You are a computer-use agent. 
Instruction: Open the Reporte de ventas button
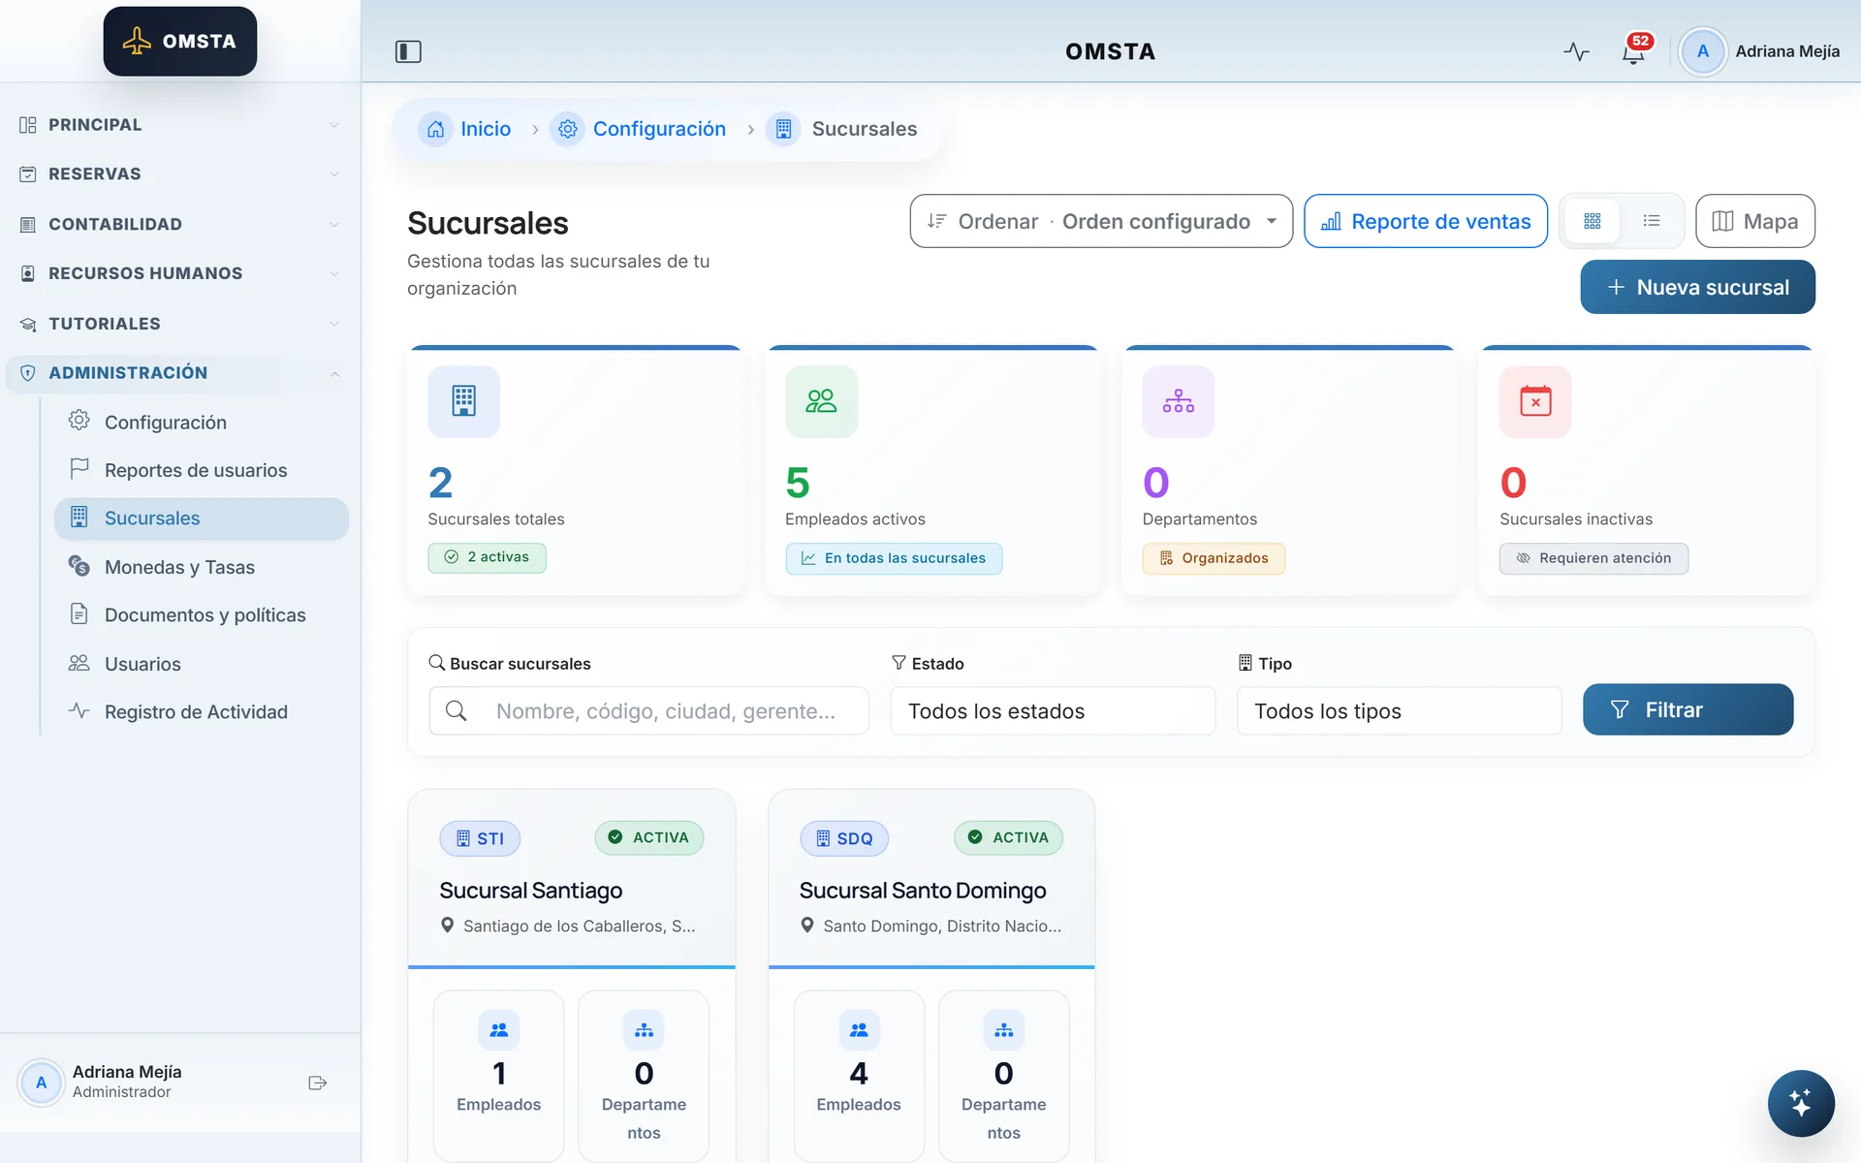[x=1425, y=221]
